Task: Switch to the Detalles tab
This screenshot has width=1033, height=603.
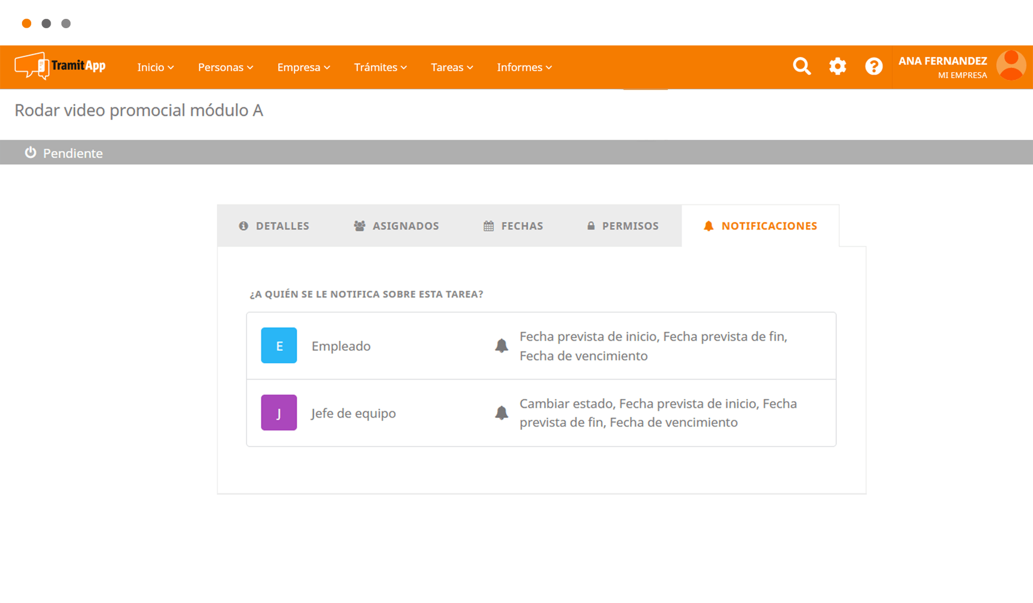Action: point(274,225)
